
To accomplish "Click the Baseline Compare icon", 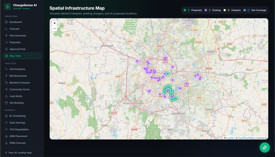I will (x=6, y=83).
